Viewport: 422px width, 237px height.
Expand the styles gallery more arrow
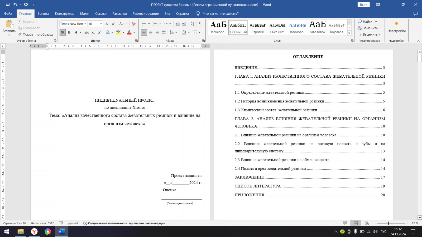click(349, 33)
